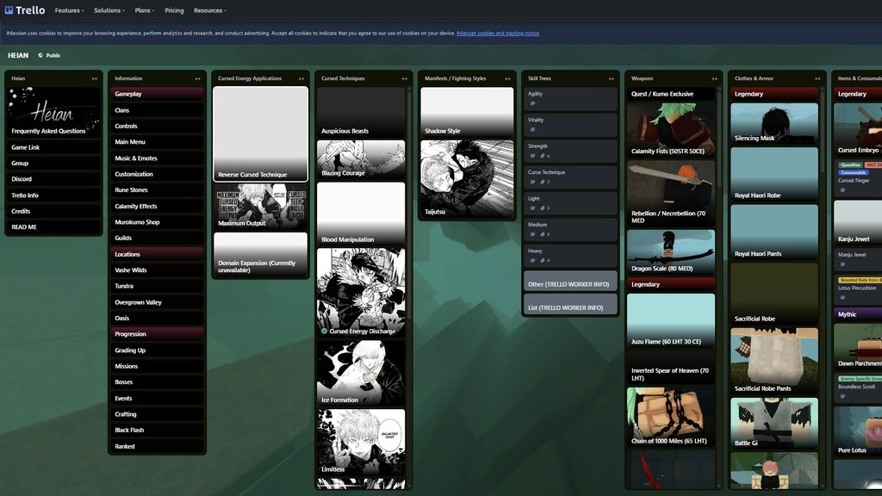
Task: Open the Black Flash card
Action: point(157,430)
